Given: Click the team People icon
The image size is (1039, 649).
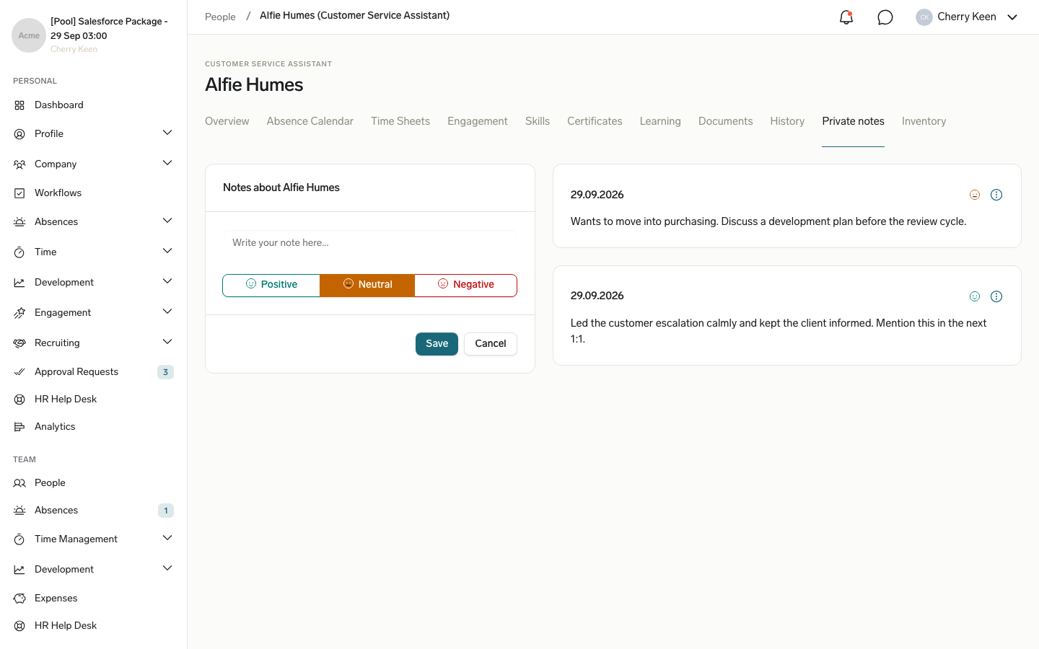Looking at the screenshot, I should coord(19,483).
